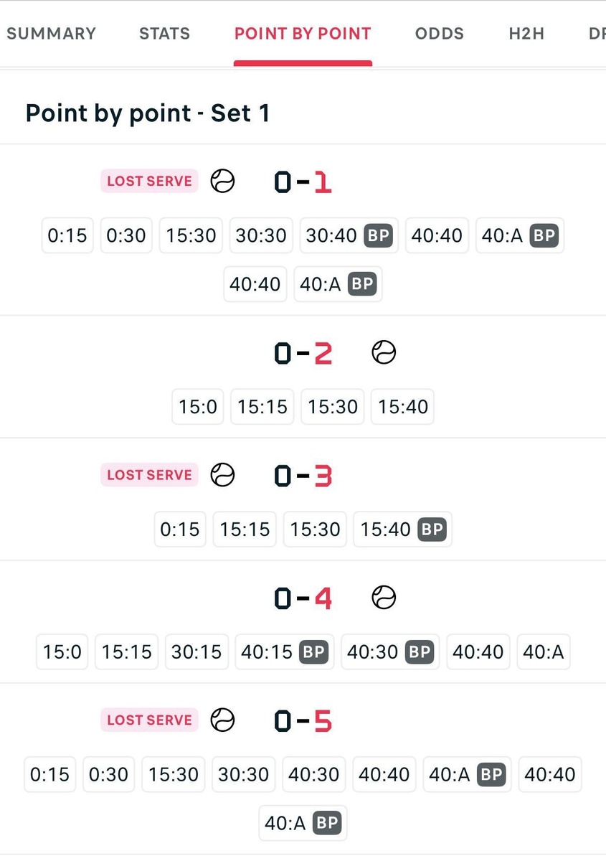Screen dimensions: 606x861
Task: Click the BP badge on 15:40 in game 0-3
Action: click(x=432, y=530)
